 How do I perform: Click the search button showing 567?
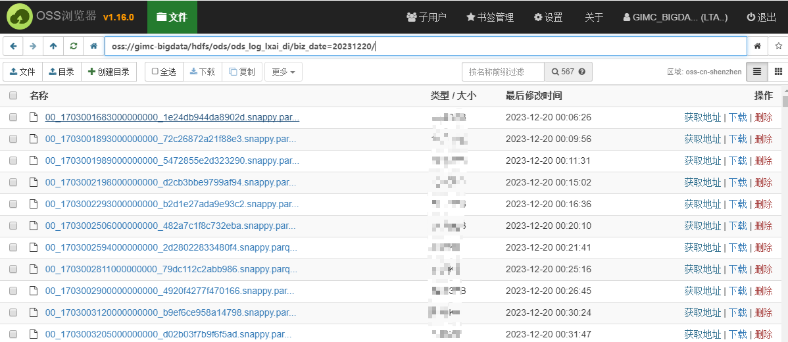point(568,72)
